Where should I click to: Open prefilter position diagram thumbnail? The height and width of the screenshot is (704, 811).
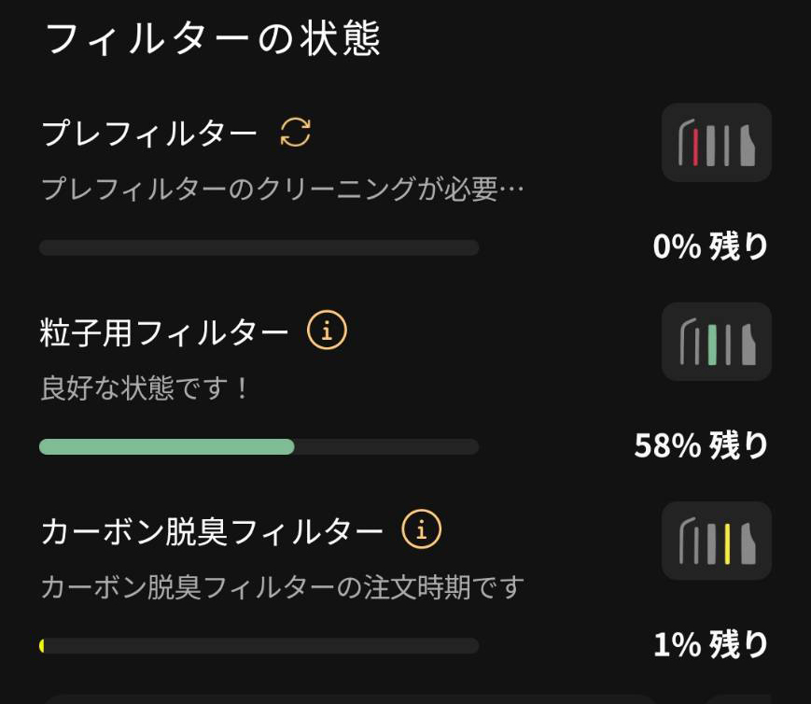[x=716, y=142]
